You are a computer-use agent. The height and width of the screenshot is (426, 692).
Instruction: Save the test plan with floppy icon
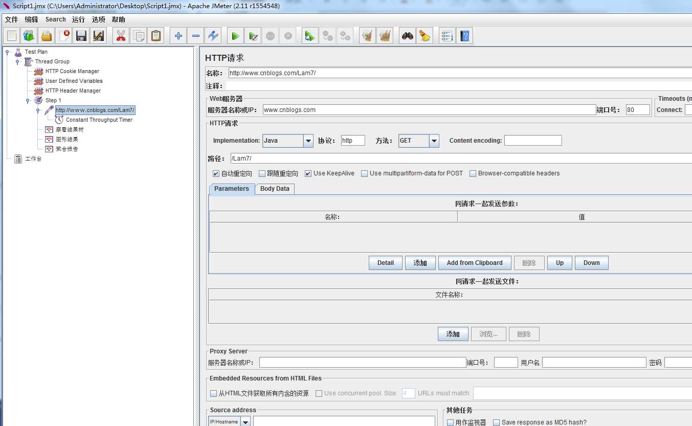(81, 36)
